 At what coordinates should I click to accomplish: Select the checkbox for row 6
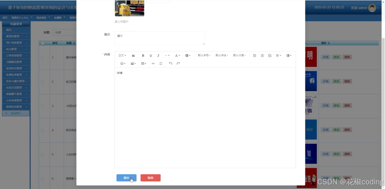coord(42,179)
